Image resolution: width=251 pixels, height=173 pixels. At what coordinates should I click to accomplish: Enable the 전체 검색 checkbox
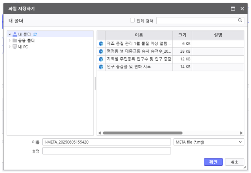(132, 21)
